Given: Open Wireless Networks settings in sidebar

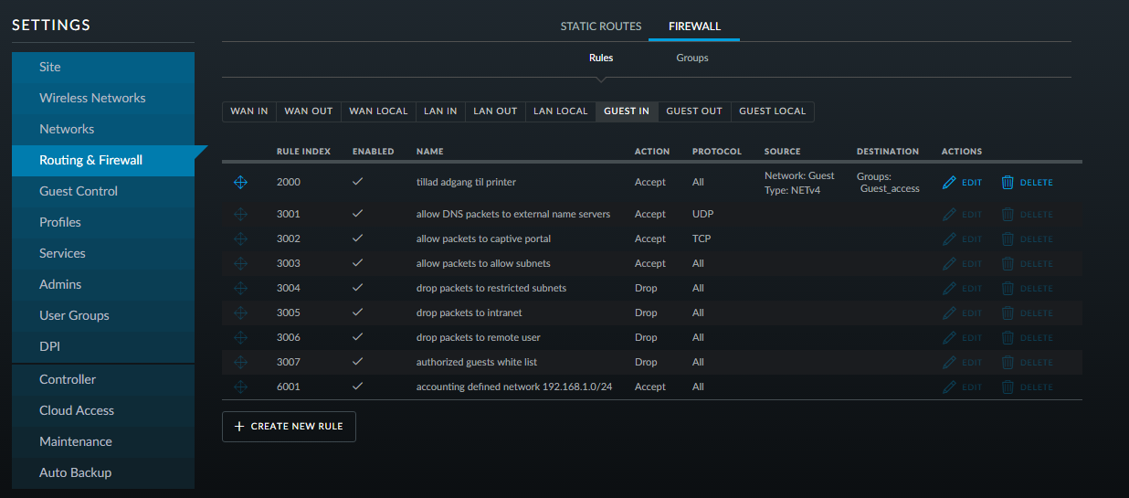Looking at the screenshot, I should [92, 98].
